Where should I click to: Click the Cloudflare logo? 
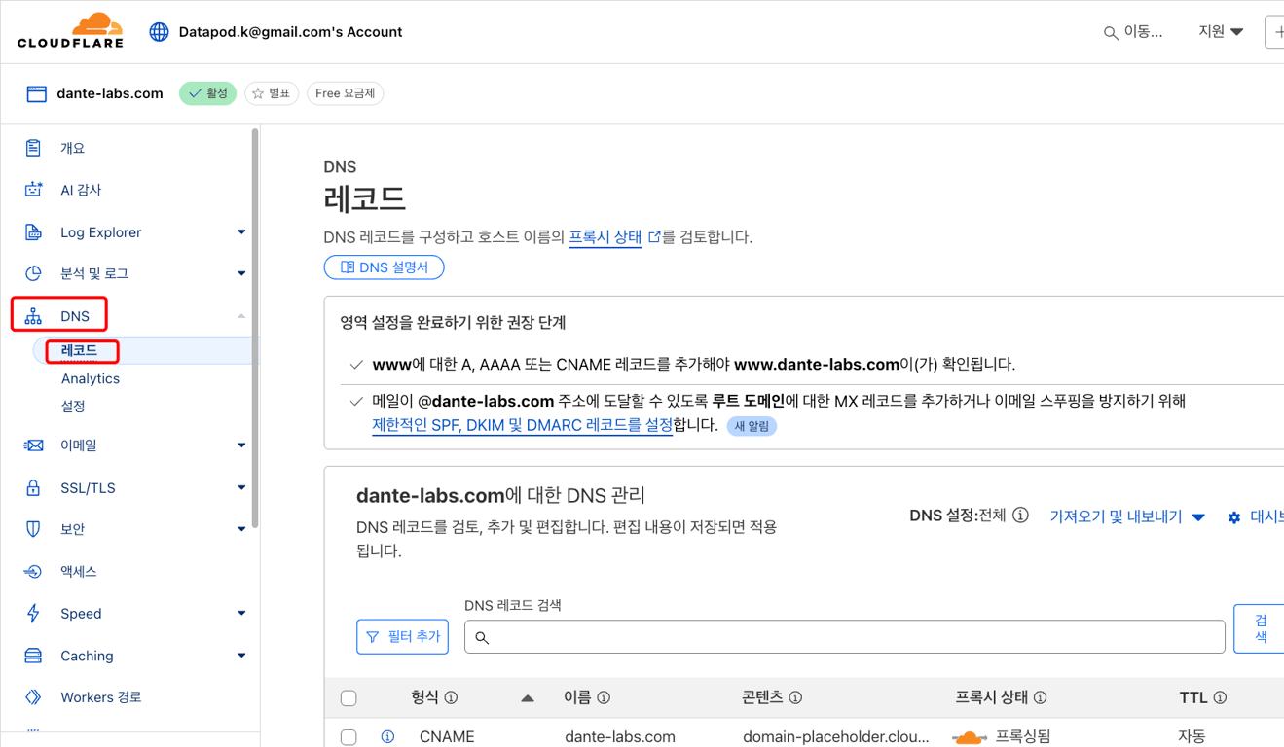[x=71, y=31]
